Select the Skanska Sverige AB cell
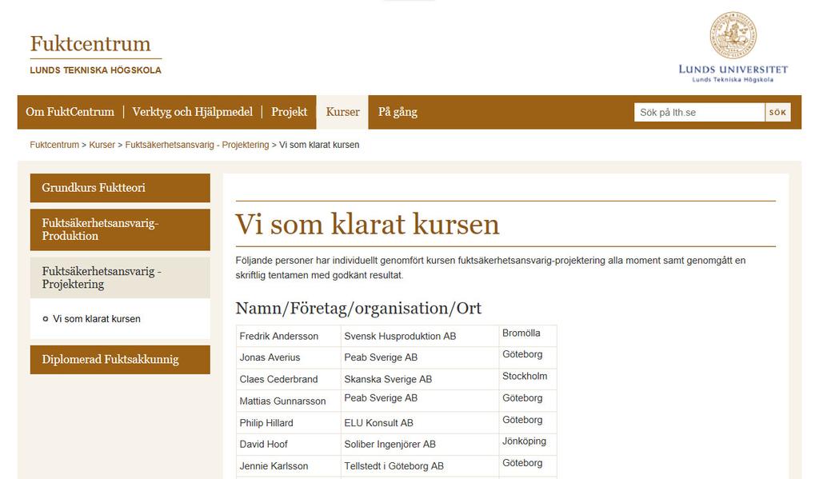 (x=419, y=379)
